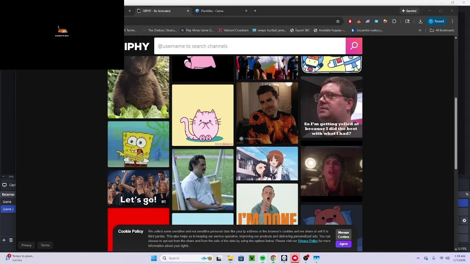Click the taskbar Search box

(x=187, y=258)
